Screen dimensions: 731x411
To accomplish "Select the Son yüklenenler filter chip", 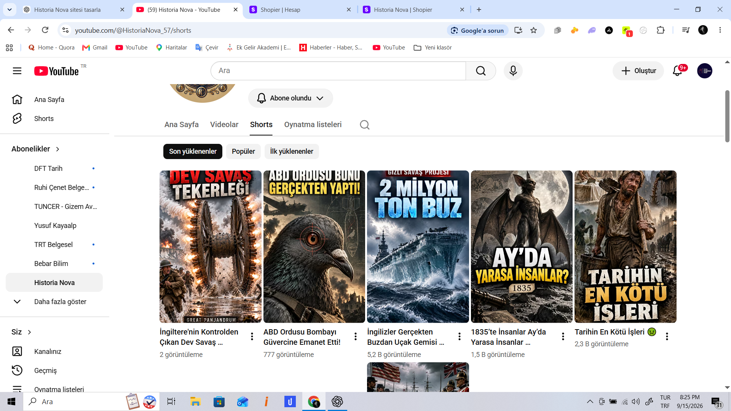I will pyautogui.click(x=193, y=151).
